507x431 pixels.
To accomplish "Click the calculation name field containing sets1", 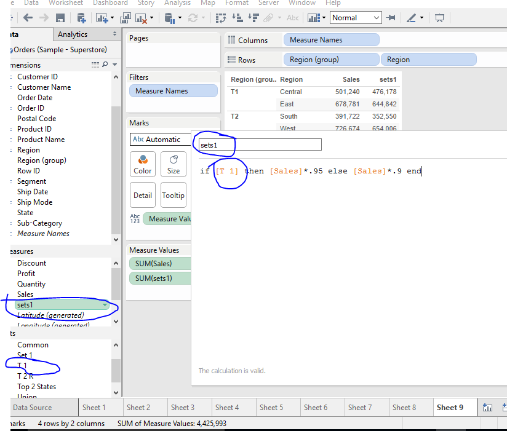I will tap(260, 144).
